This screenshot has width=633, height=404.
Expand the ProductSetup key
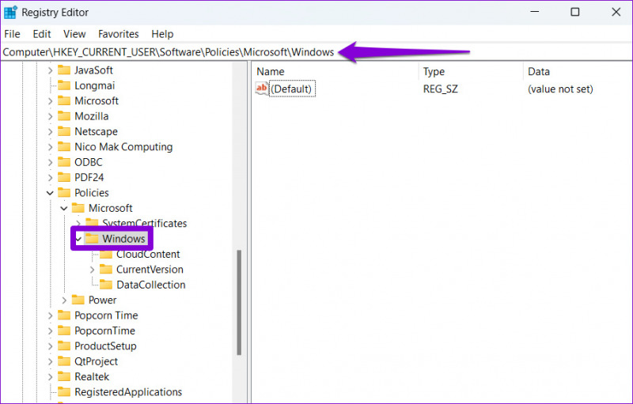point(50,346)
